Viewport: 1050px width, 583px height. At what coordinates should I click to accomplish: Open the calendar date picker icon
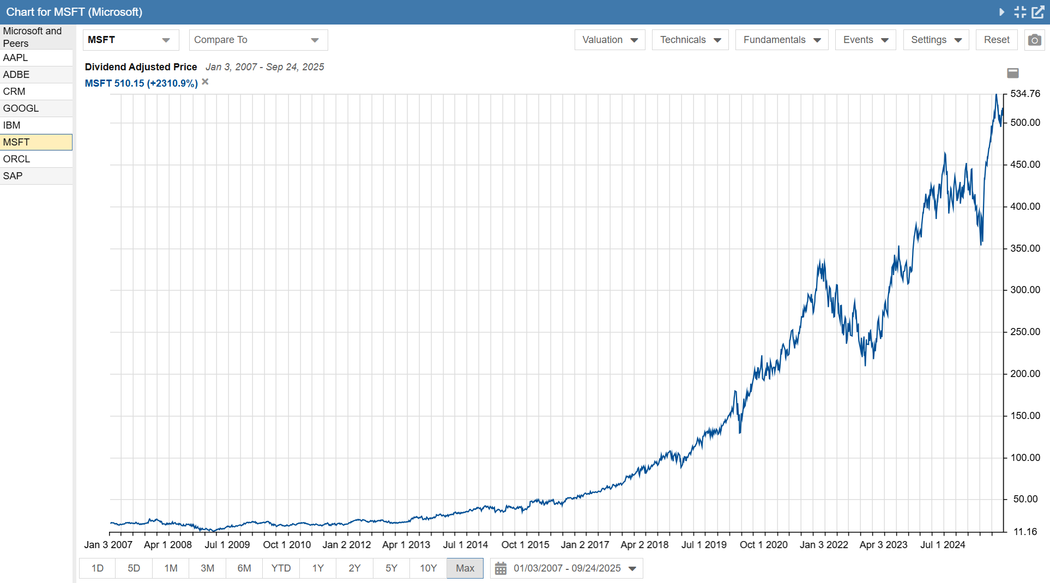click(x=500, y=568)
